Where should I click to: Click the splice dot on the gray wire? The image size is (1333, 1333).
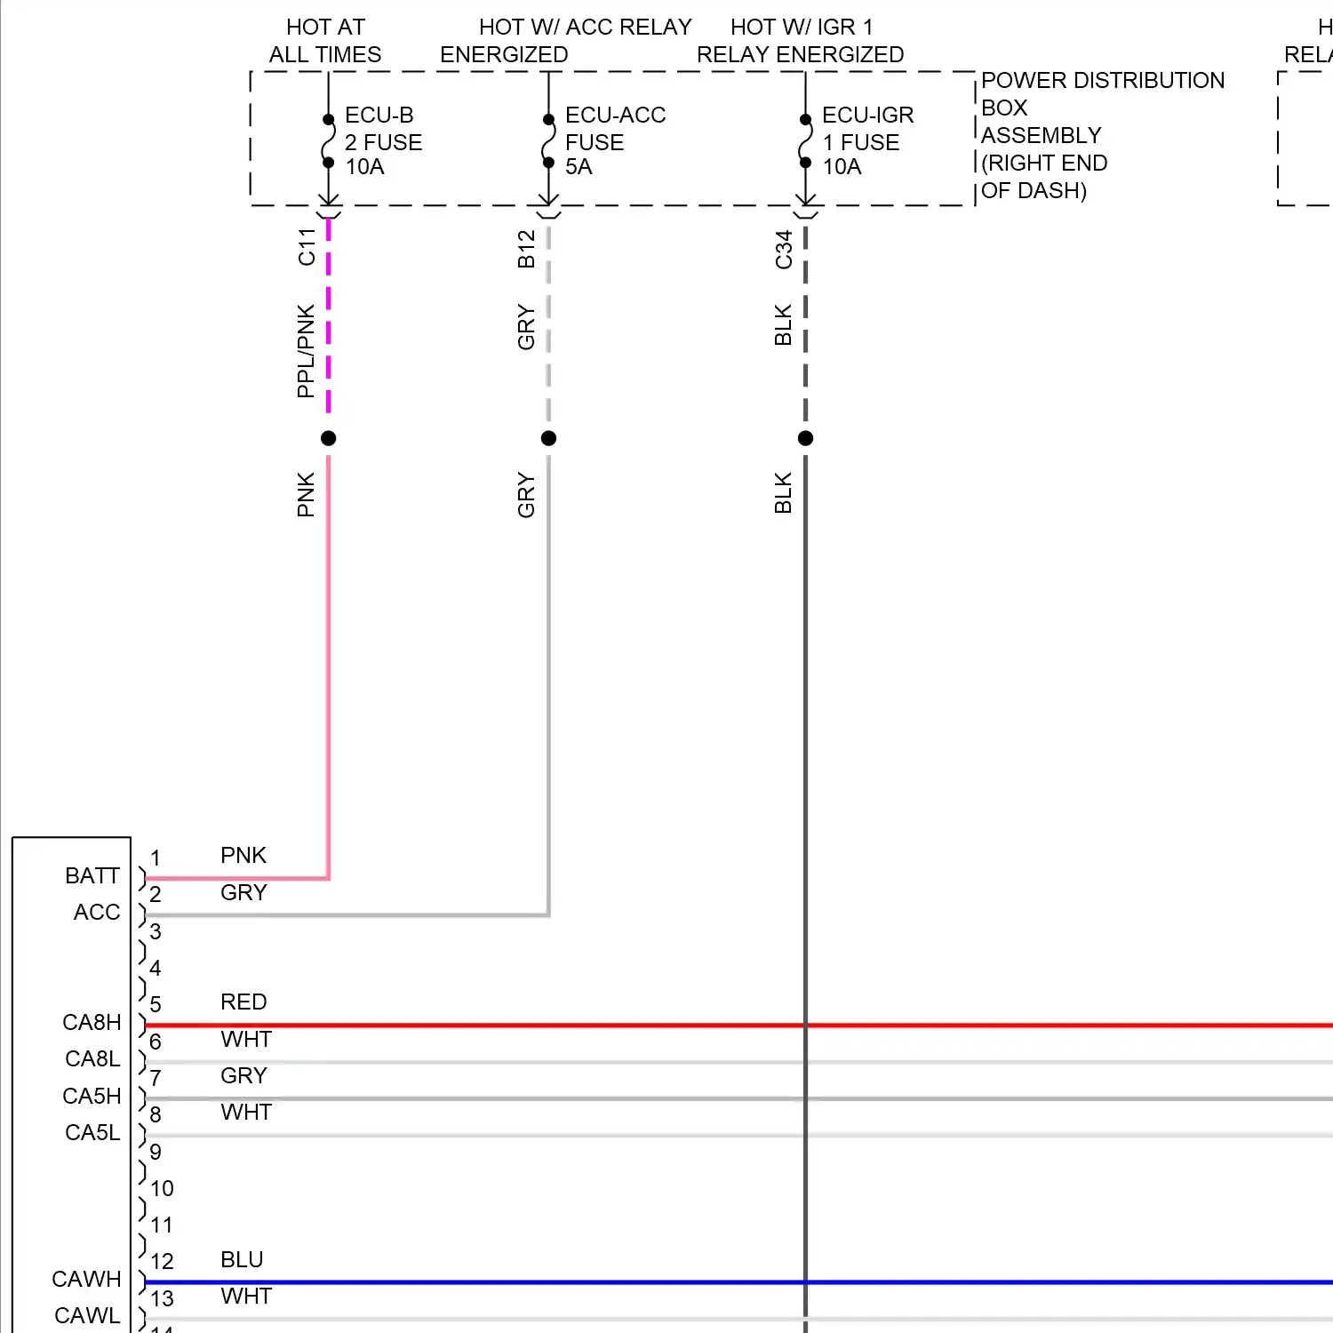548,438
